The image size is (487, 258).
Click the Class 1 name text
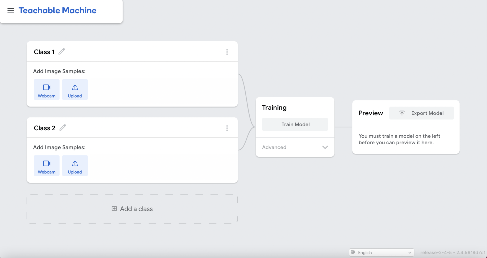pos(44,52)
